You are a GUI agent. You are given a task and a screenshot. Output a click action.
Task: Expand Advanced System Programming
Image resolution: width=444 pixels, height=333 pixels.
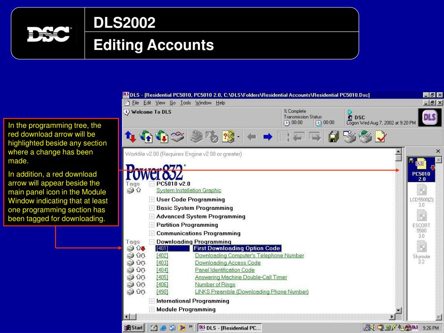click(152, 217)
